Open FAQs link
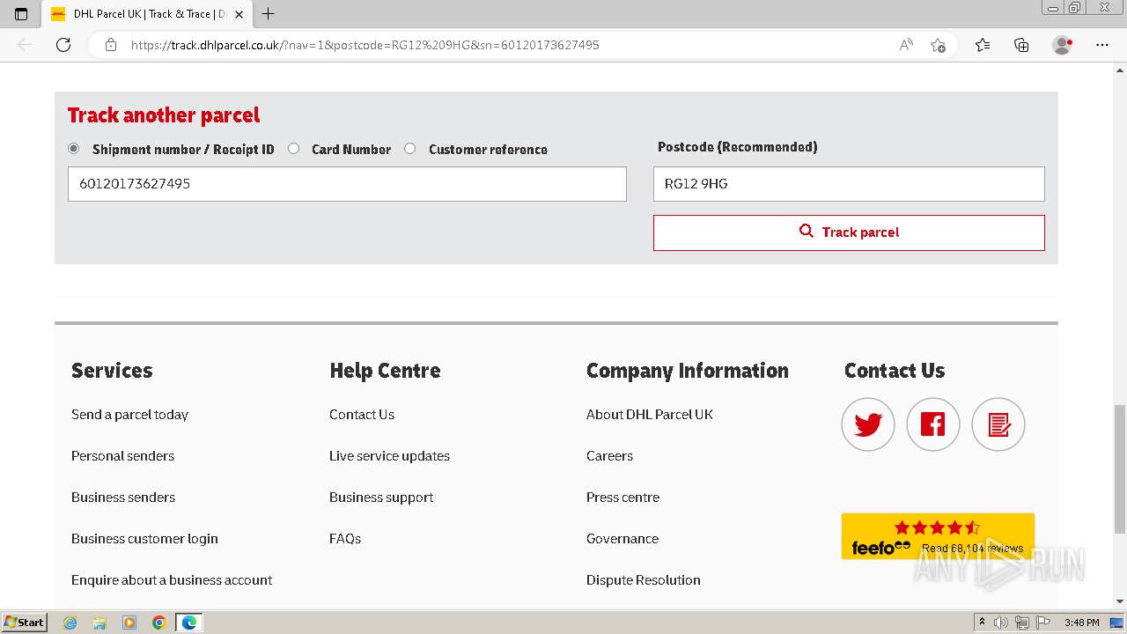1127x634 pixels. 345,539
